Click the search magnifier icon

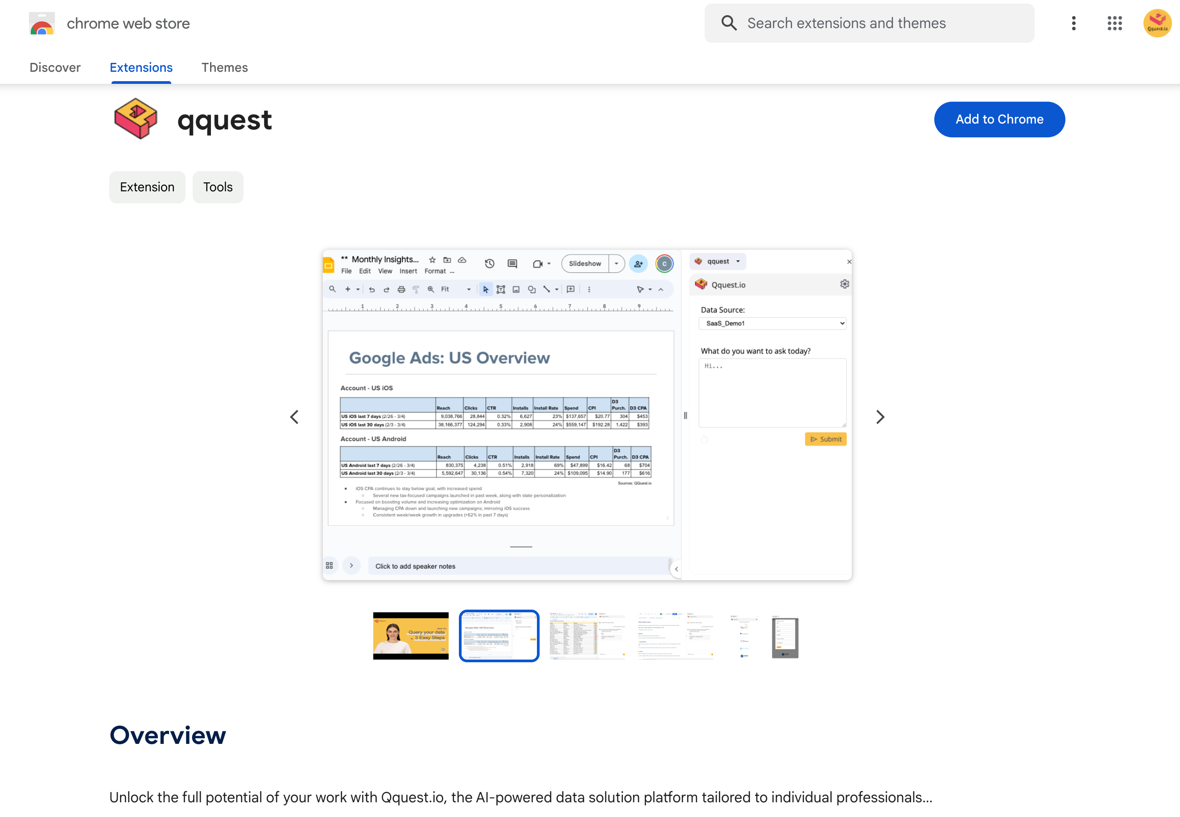pyautogui.click(x=729, y=23)
